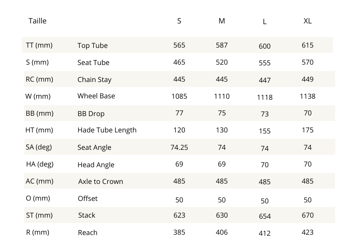
Task: Select the XL size column header
Action: pyautogui.click(x=307, y=21)
